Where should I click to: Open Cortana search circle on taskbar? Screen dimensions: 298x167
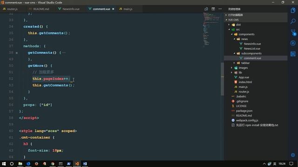(12, 164)
